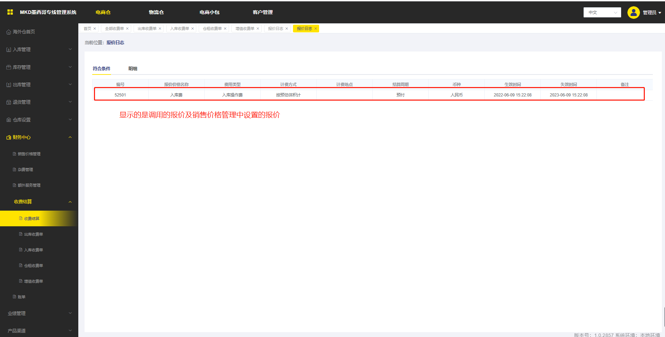Close the 出库收费单 tab
Image resolution: width=665 pixels, height=337 pixels.
[160, 29]
